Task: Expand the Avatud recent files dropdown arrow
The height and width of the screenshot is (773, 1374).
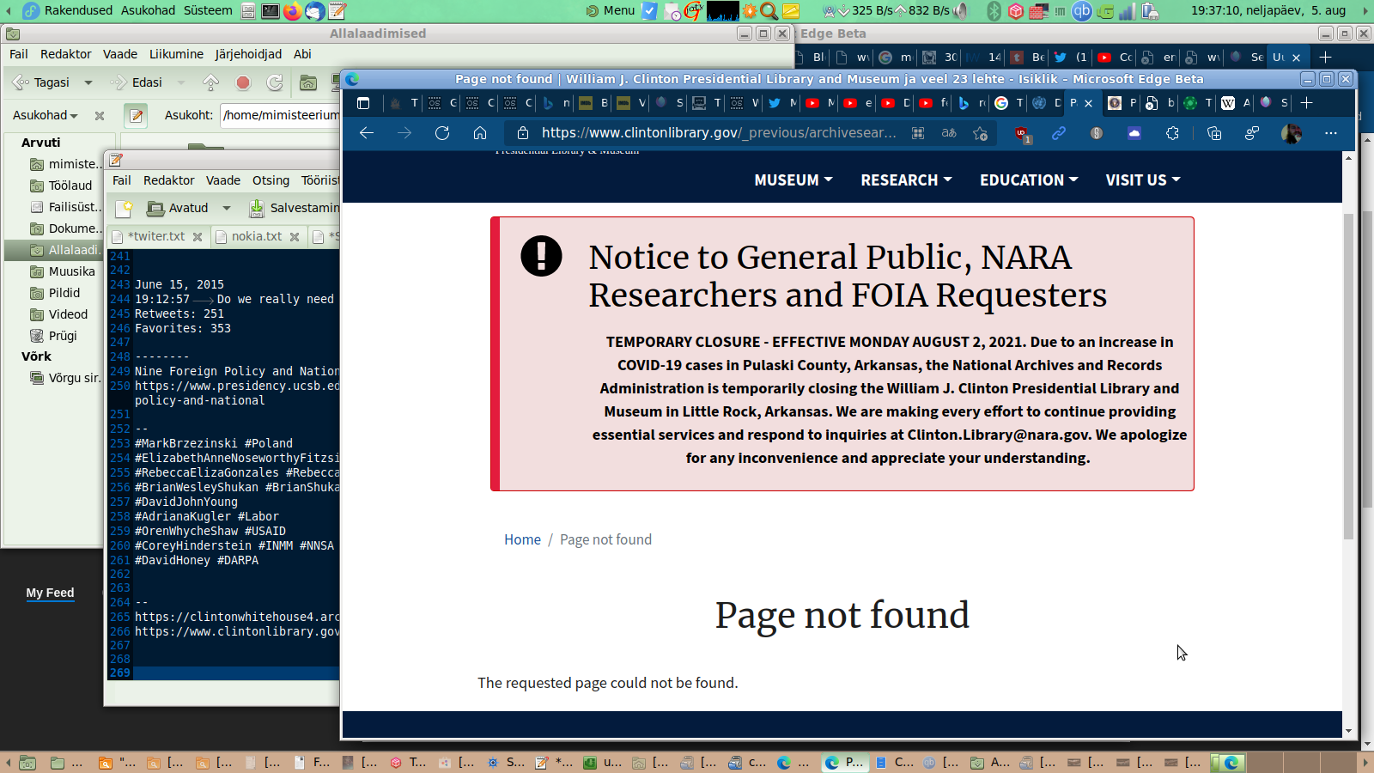Action: 227,208
